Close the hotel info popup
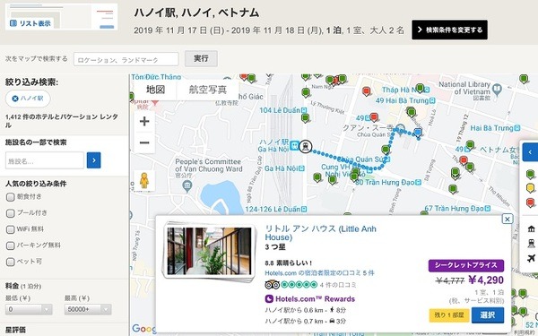 point(508,219)
